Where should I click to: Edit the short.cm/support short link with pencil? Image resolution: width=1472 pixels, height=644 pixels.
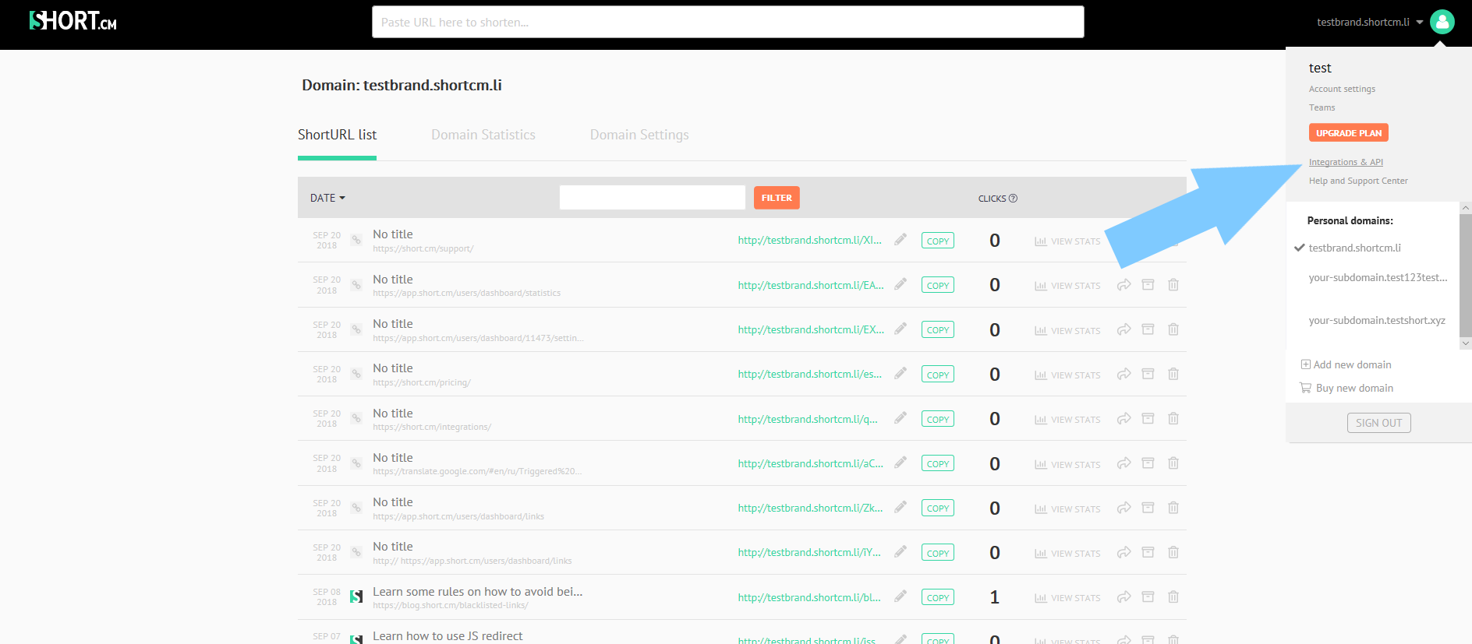pos(901,240)
